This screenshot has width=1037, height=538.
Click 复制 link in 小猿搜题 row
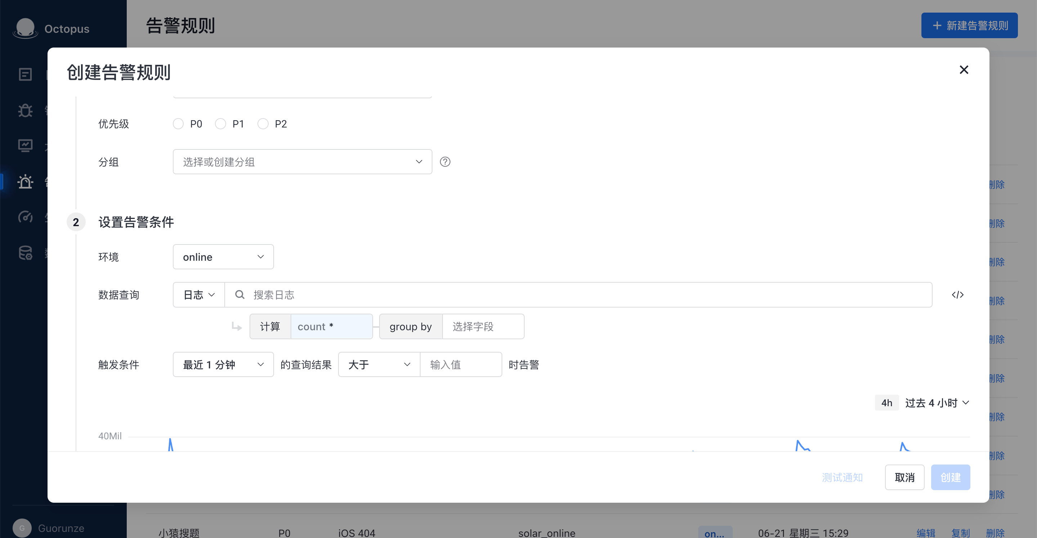click(x=960, y=533)
